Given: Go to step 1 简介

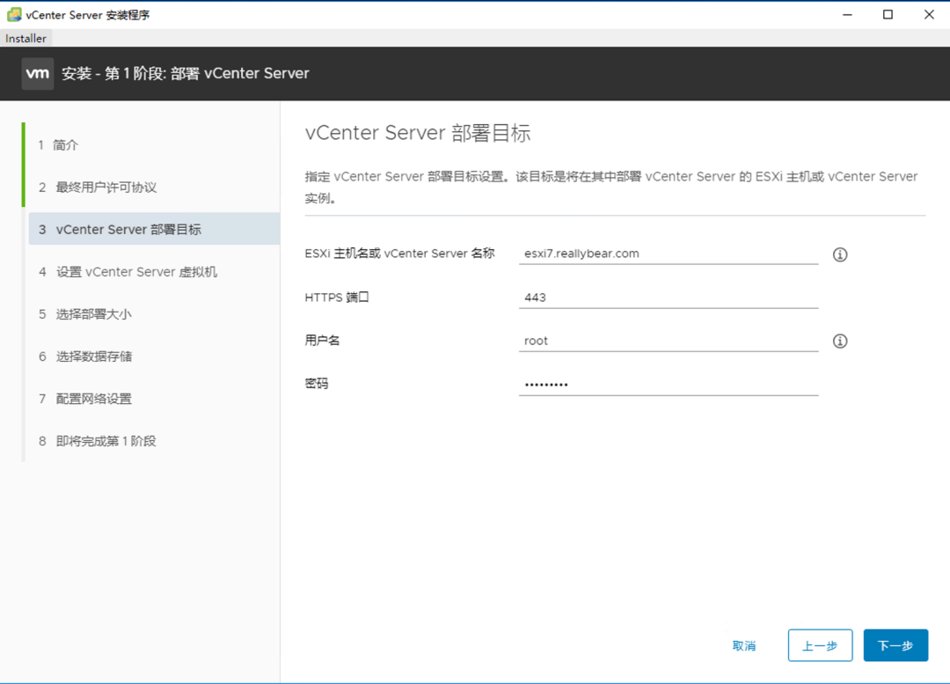Looking at the screenshot, I should tap(58, 145).
